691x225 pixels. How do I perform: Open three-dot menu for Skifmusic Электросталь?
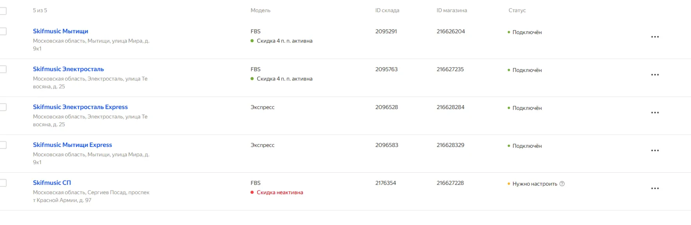pyautogui.click(x=655, y=75)
